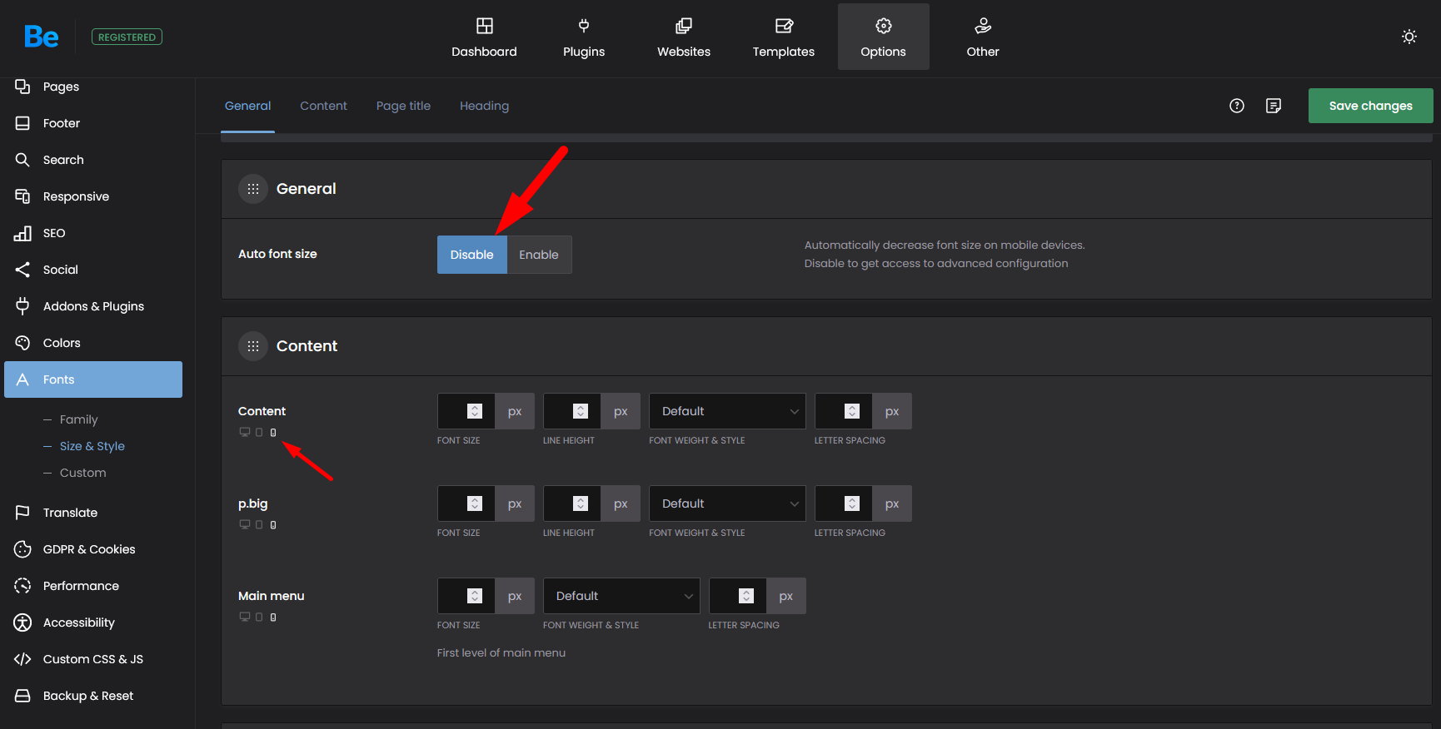Open p.big font weight & style dropdown
This screenshot has height=729, width=1441.
point(727,503)
